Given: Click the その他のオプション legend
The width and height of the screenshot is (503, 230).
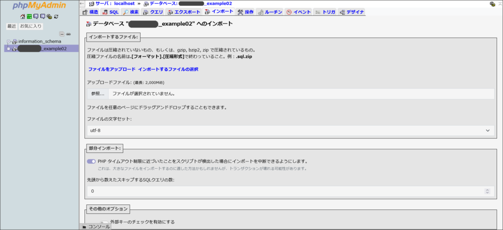Looking at the screenshot, I should pyautogui.click(x=108, y=209).
